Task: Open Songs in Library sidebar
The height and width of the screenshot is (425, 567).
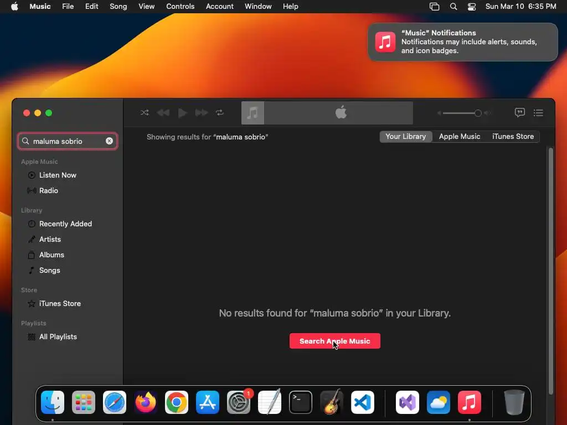Action: tap(49, 270)
